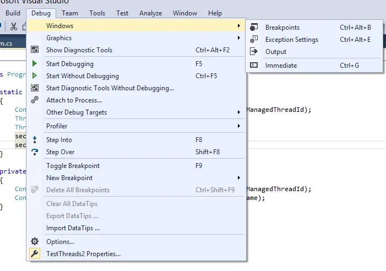The height and width of the screenshot is (271, 386).
Task: Open the Build menu
Action: click(x=13, y=13)
